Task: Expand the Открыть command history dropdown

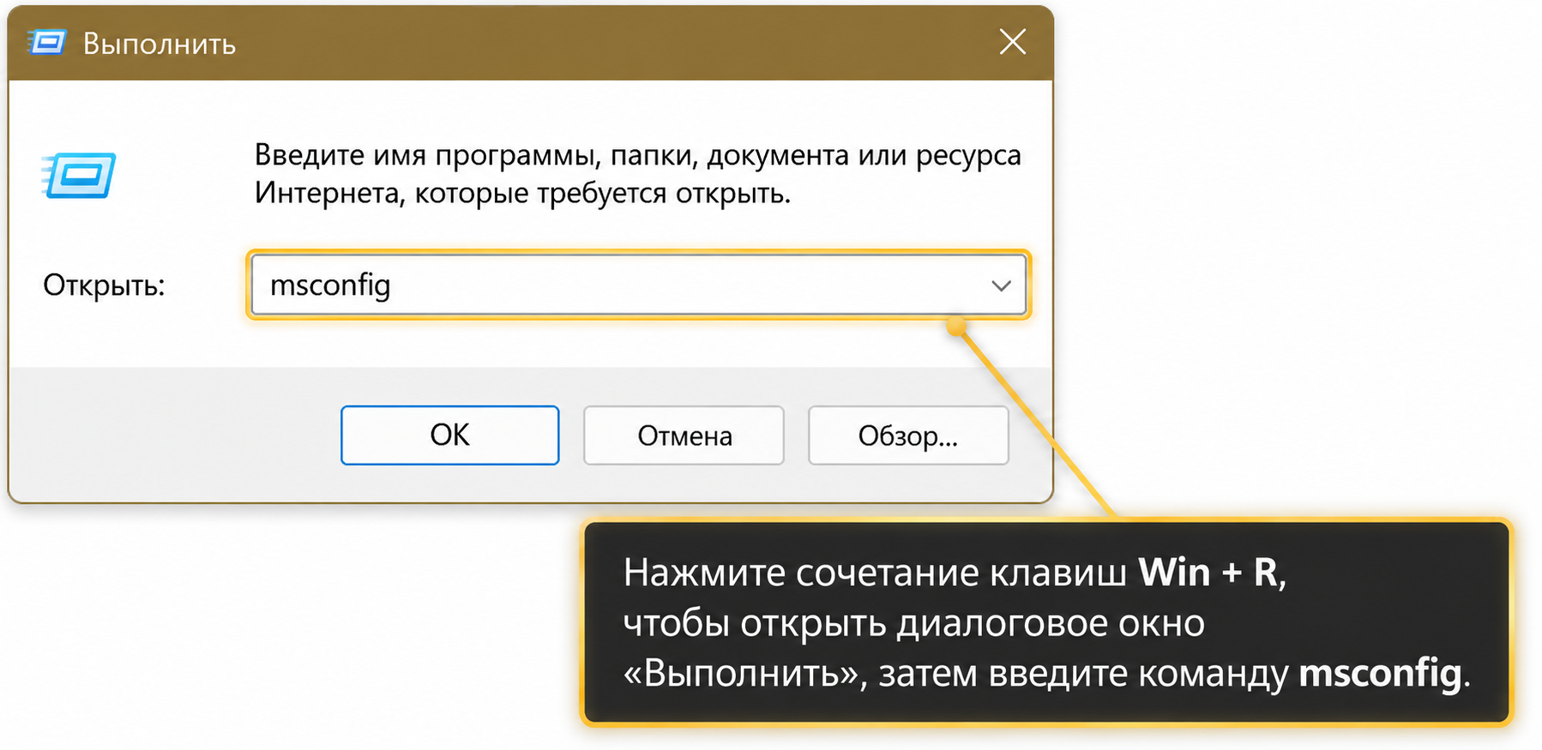Action: coord(1001,285)
